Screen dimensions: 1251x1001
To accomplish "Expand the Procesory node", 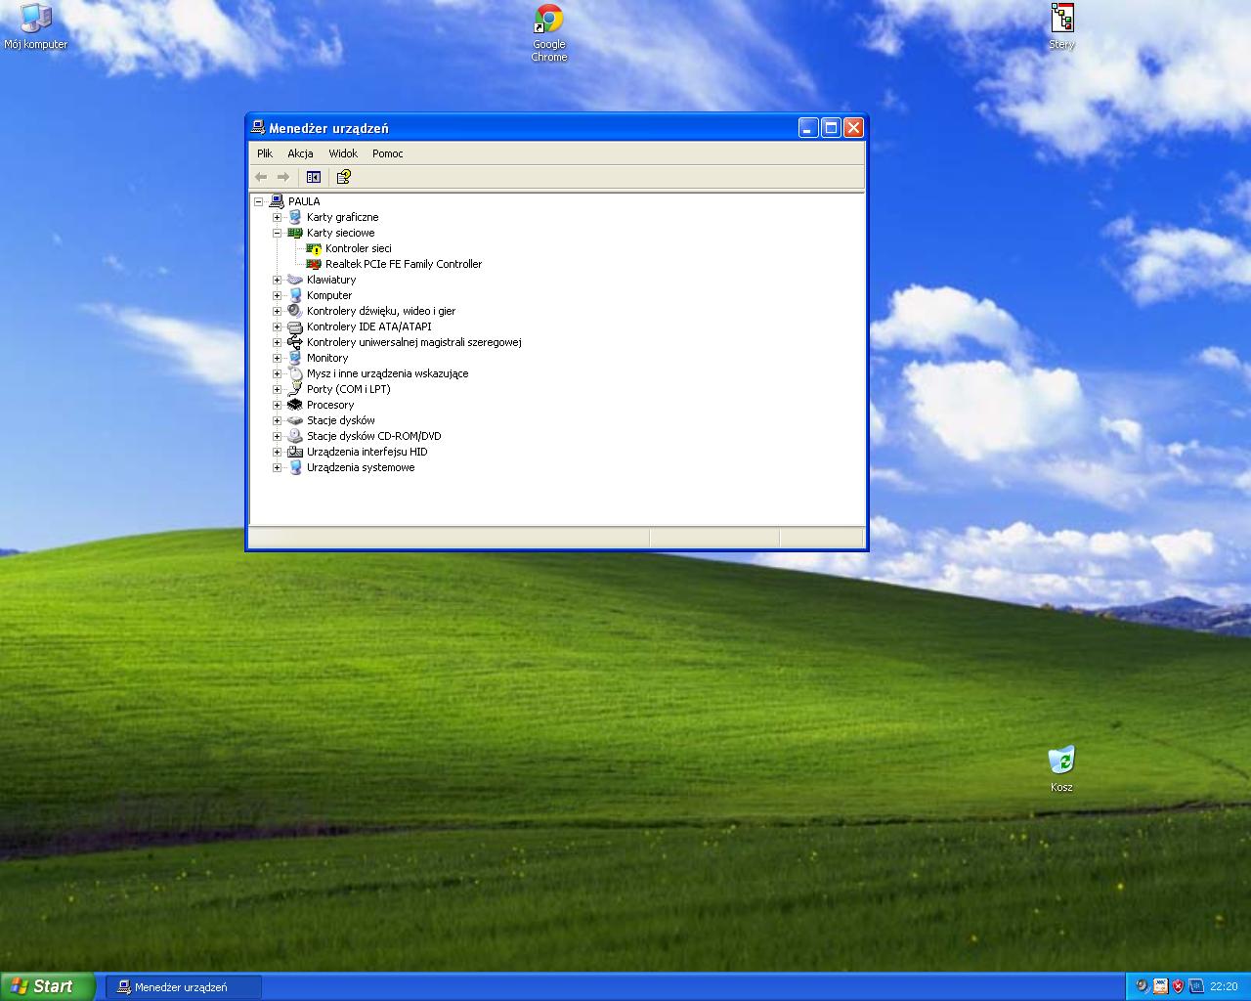I will 277,405.
